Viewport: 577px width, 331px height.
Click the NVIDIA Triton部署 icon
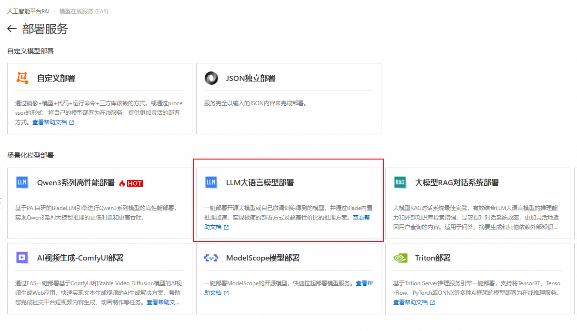(400, 258)
